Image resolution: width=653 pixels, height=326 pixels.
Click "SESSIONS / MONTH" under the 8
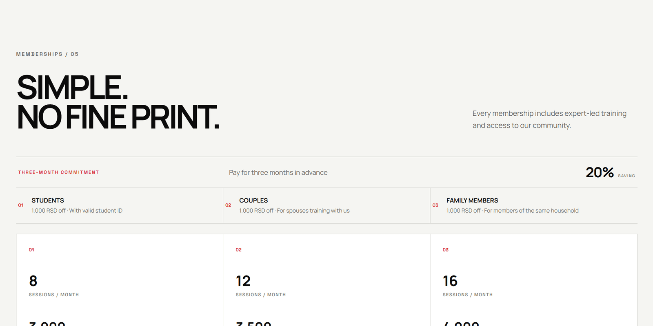point(54,295)
